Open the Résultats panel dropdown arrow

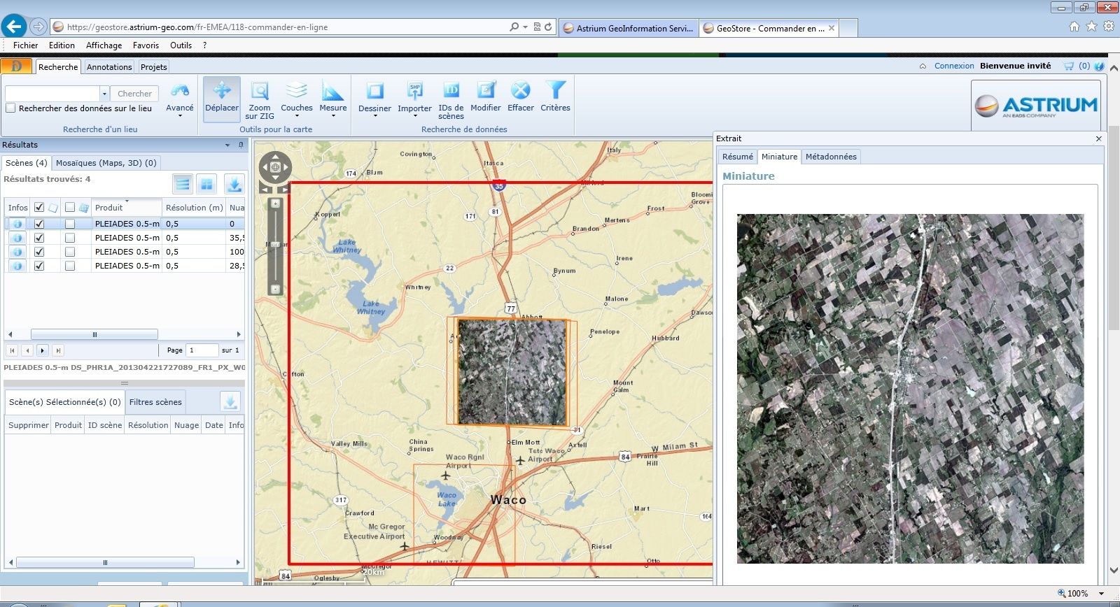point(227,145)
